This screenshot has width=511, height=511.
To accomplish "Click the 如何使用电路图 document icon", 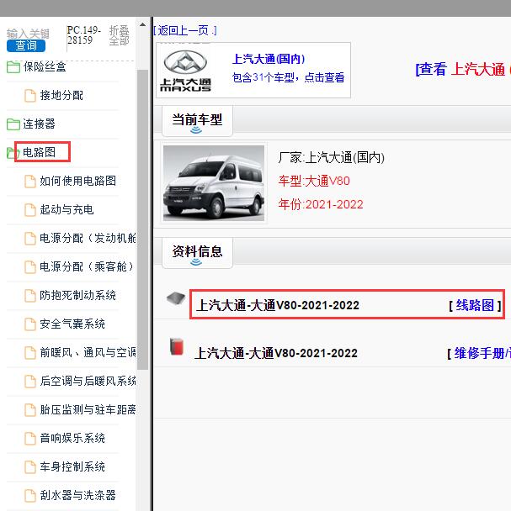I will point(30,182).
